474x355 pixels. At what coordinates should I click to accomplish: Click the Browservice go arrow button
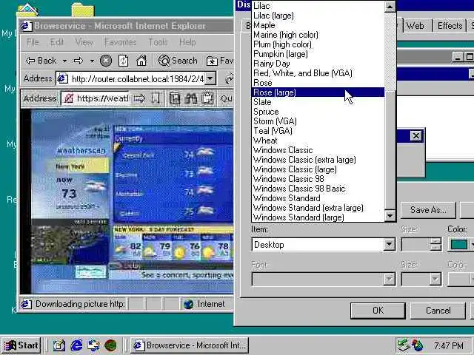139,98
